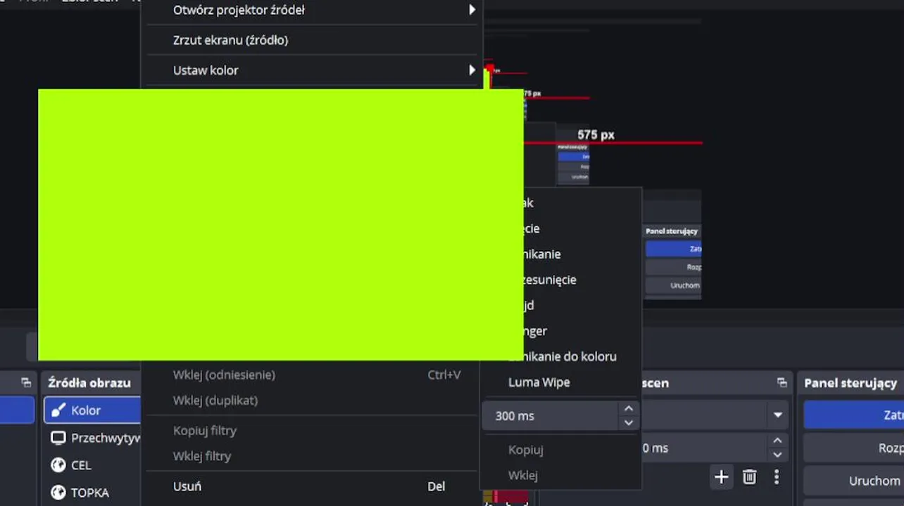Select the CEL source row
Image resolution: width=904 pixels, height=506 pixels.
(x=93, y=465)
